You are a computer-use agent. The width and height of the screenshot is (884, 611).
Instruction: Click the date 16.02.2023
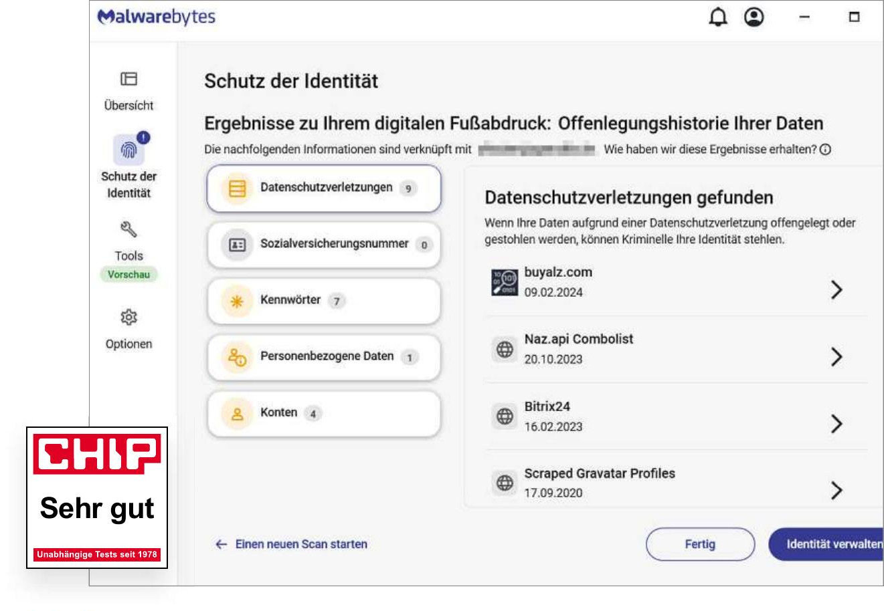pyautogui.click(x=553, y=426)
